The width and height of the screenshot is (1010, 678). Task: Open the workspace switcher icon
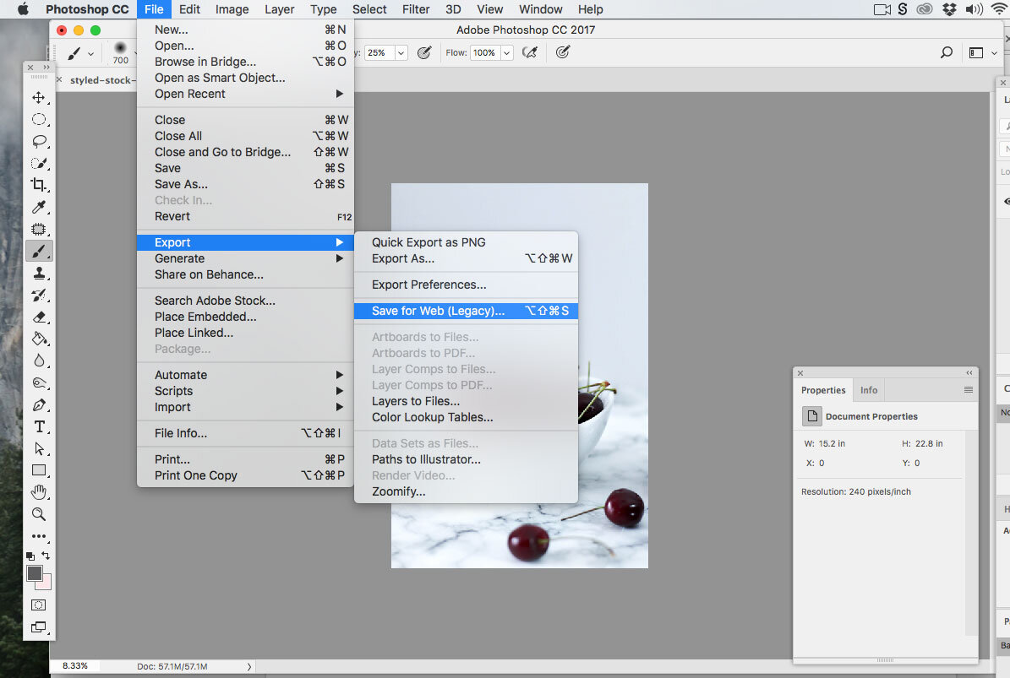pyautogui.click(x=976, y=52)
